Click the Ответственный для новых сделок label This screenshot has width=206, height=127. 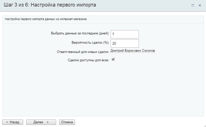coord(83,52)
